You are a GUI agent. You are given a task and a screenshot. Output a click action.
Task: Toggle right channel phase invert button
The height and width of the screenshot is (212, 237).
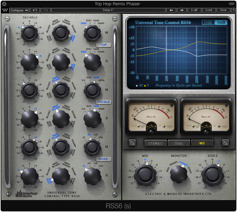tap(225, 143)
